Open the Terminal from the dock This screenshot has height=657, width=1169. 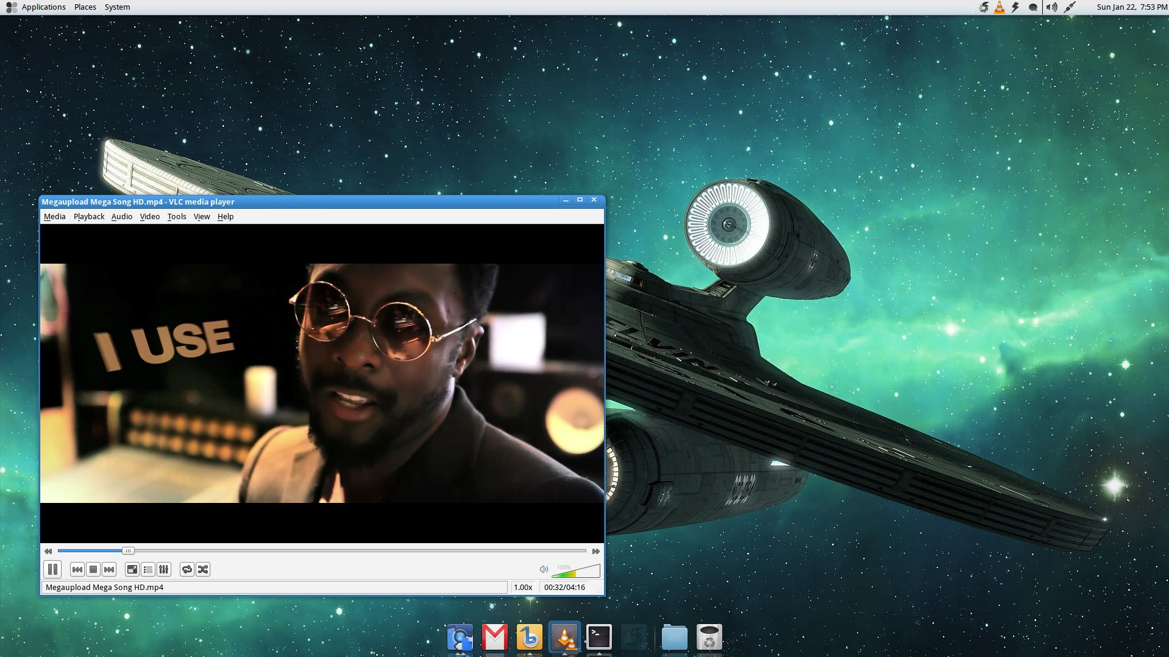tap(599, 637)
